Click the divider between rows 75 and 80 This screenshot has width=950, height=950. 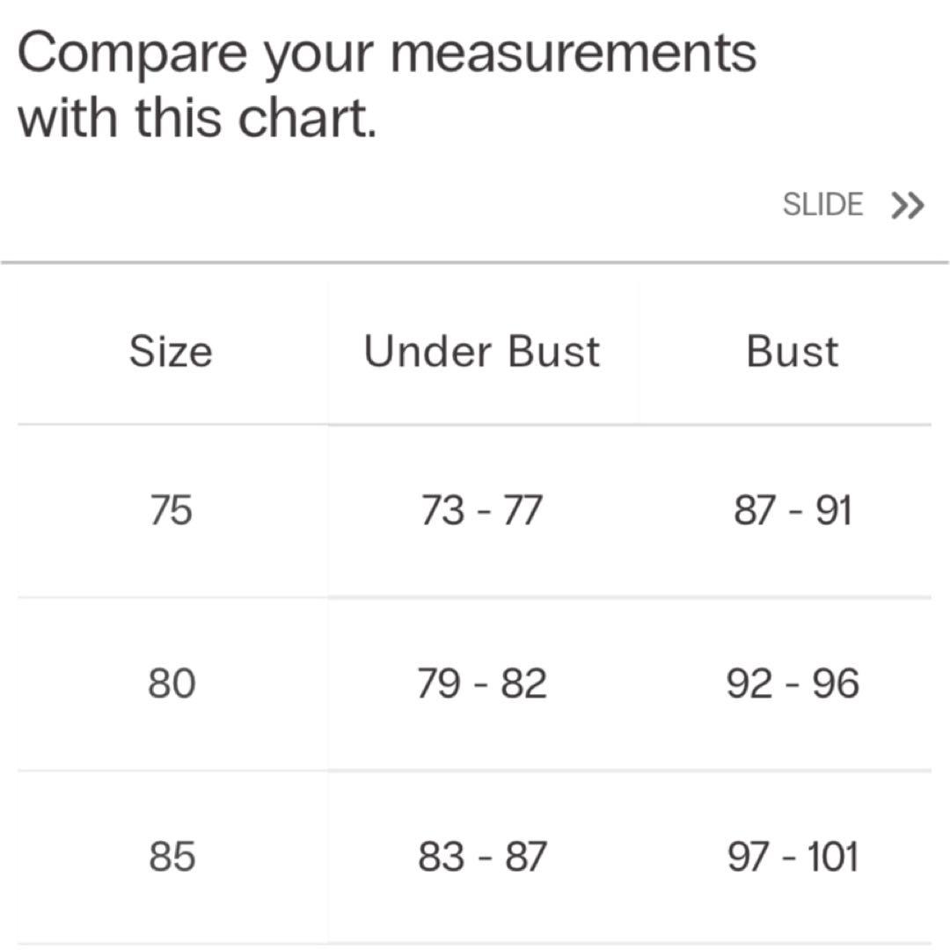pos(475,597)
